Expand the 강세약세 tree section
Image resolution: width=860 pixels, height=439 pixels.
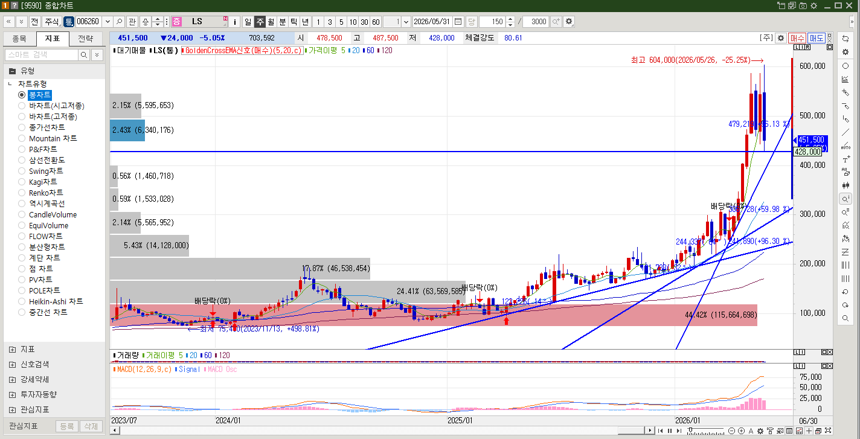[x=12, y=379]
